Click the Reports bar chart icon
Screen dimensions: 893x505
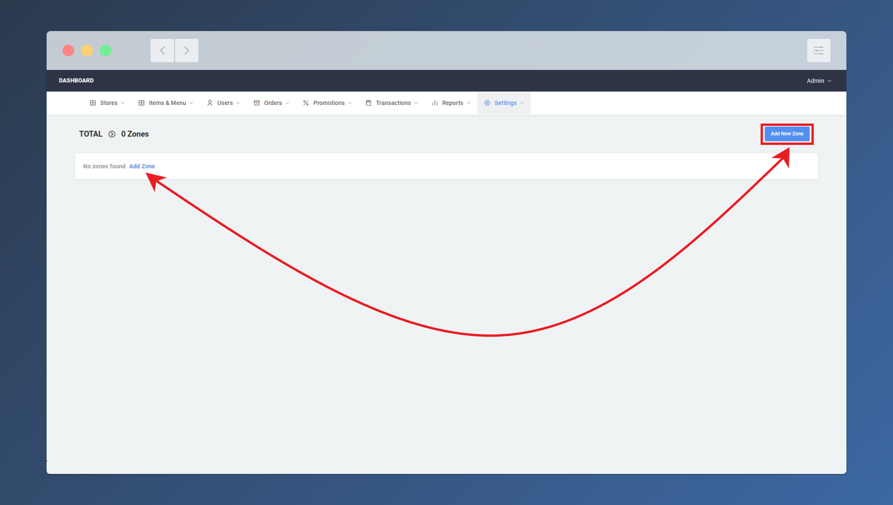point(435,103)
